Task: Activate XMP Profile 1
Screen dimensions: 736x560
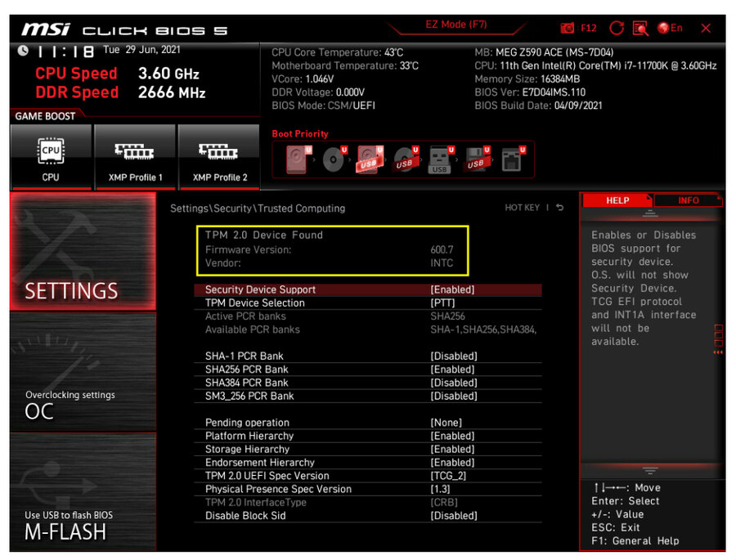Action: click(135, 157)
